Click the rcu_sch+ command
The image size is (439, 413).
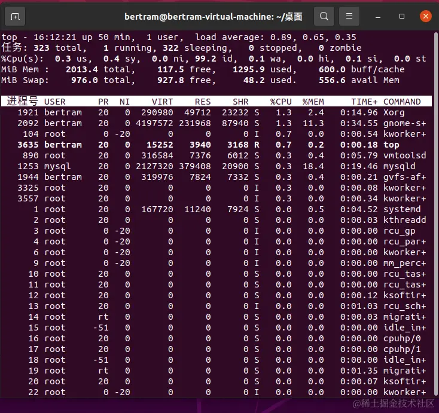point(405,306)
